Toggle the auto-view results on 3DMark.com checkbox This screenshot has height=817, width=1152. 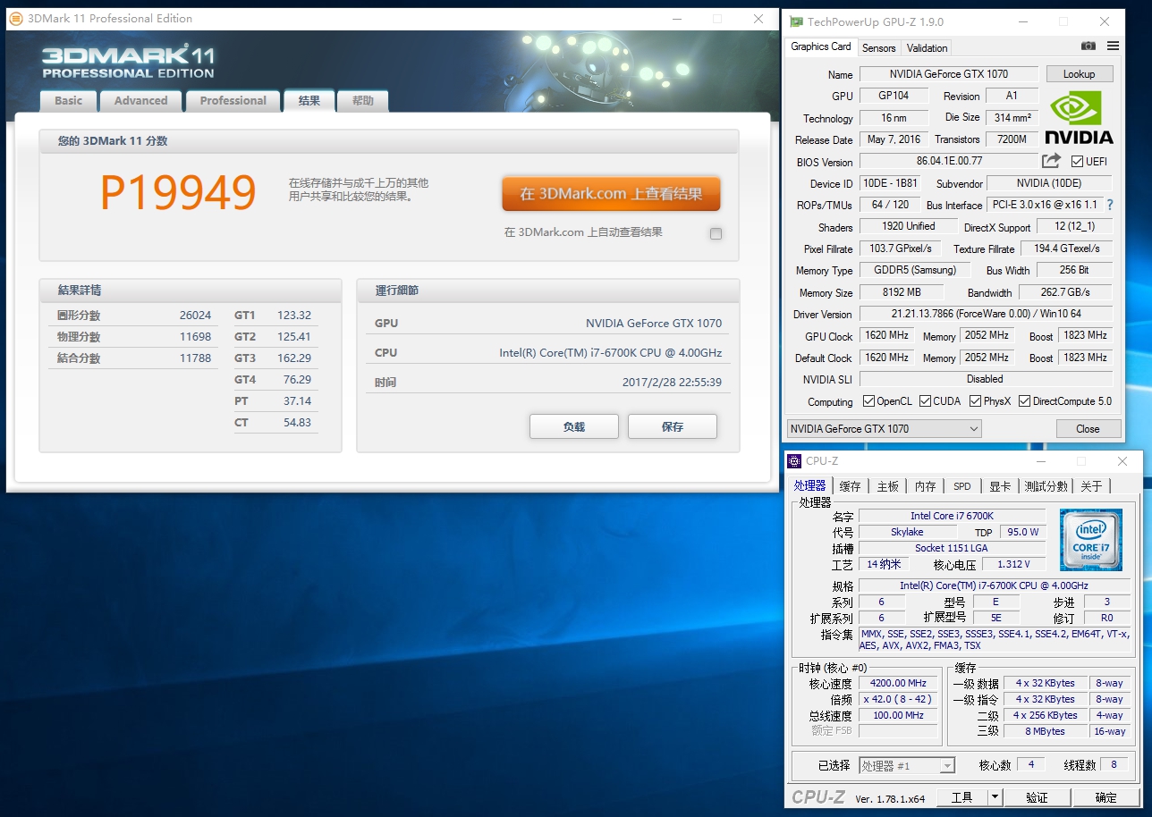716,234
